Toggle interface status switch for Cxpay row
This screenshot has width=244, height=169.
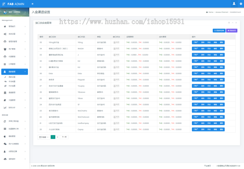[116, 129]
